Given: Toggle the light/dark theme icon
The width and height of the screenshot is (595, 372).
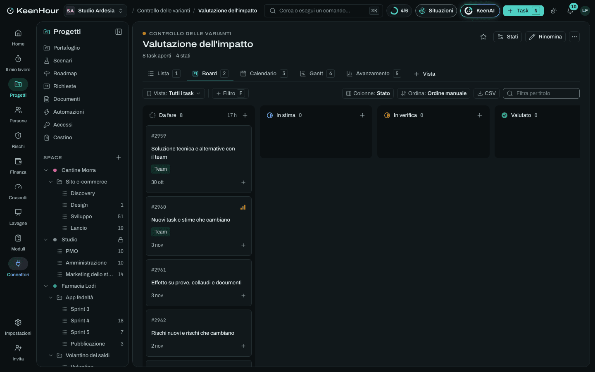Looking at the screenshot, I should pos(554,11).
